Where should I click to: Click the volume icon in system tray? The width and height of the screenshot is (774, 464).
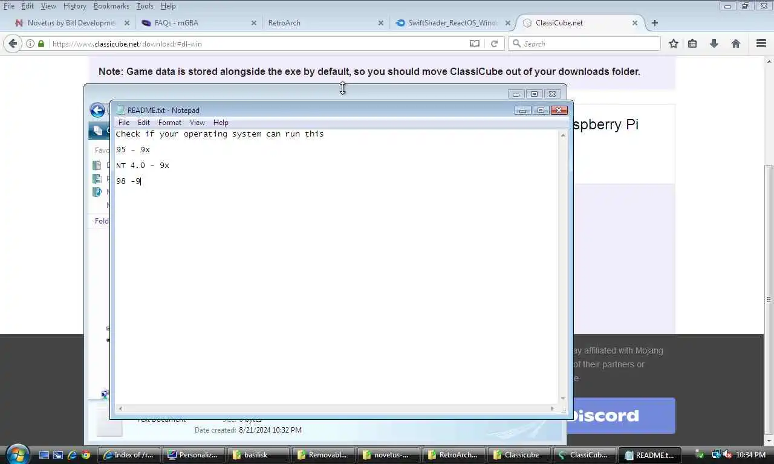[x=727, y=455]
